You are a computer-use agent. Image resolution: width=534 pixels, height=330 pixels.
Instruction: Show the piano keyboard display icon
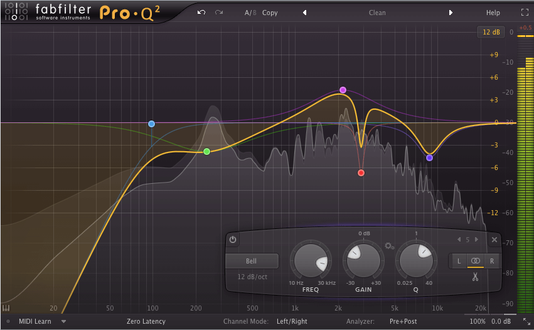(x=6, y=308)
